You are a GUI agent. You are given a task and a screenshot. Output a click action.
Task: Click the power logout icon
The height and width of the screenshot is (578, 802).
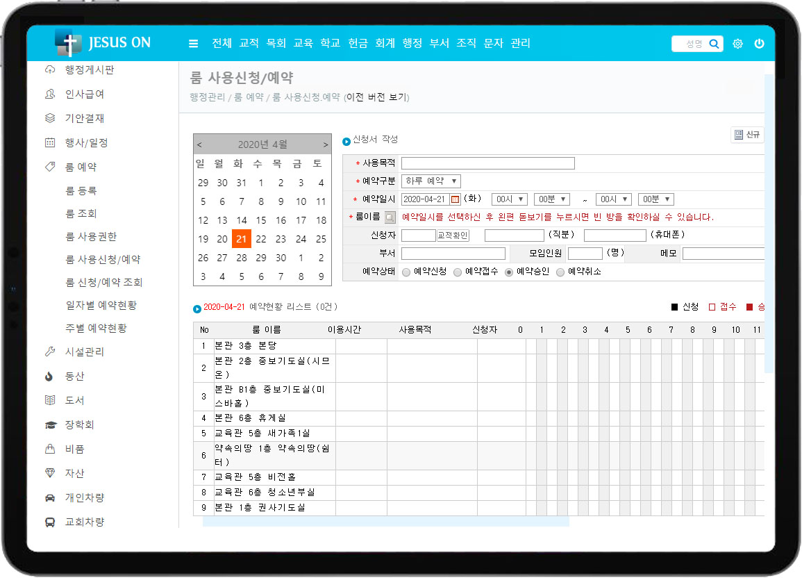coord(759,44)
